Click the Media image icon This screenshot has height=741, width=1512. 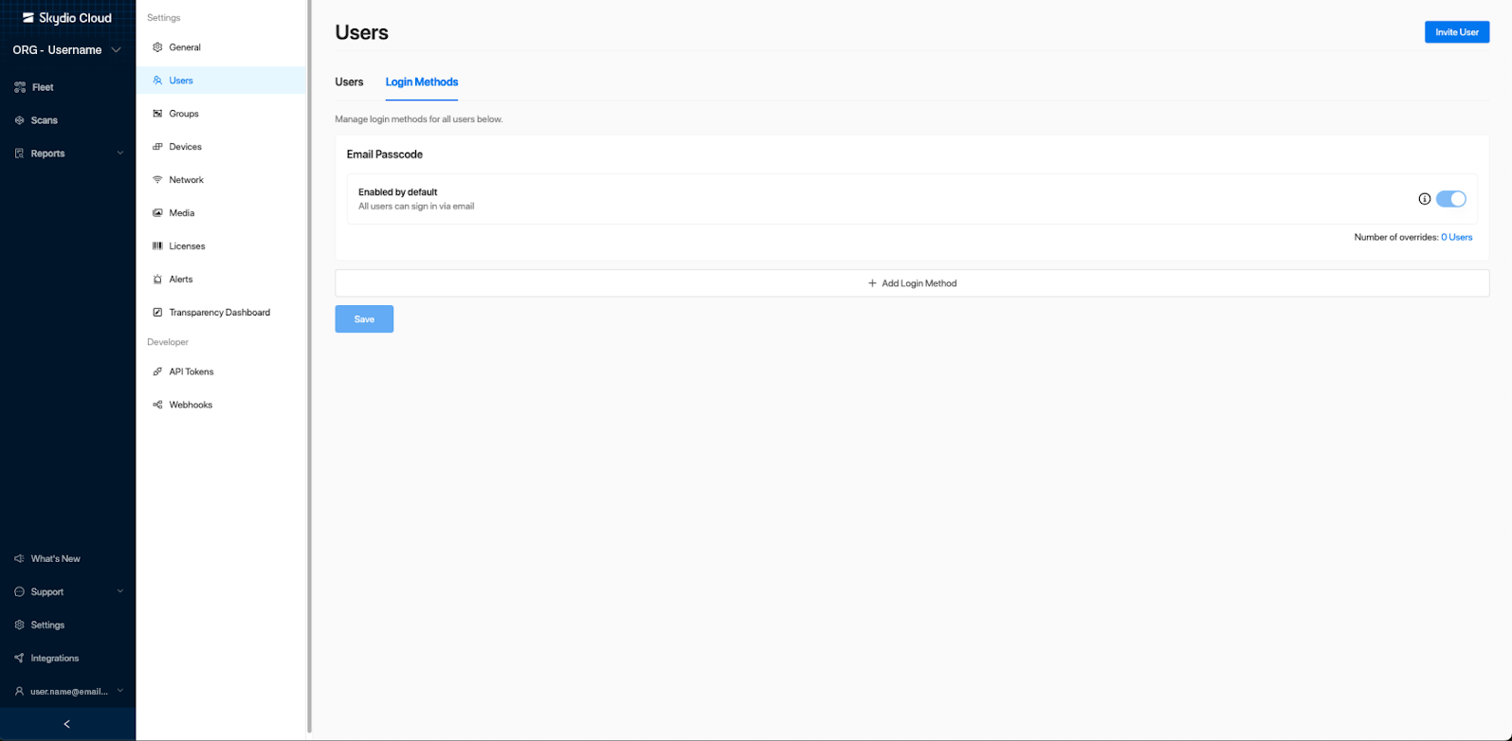click(157, 213)
